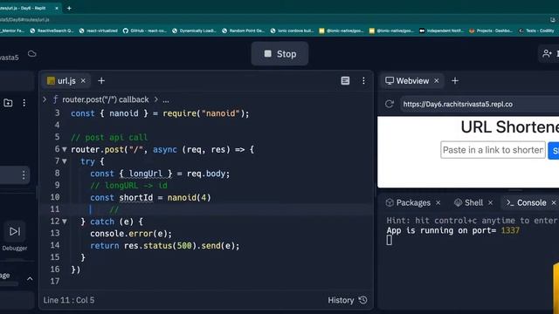Open selected file's three-dot menu in sidebar
This screenshot has width=559, height=314.
point(24,174)
